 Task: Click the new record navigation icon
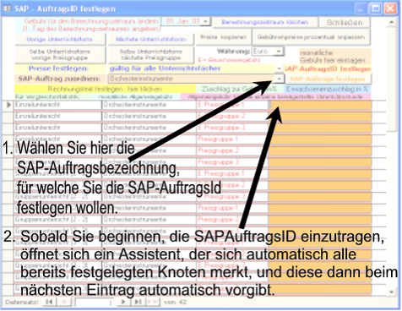[x=153, y=302]
